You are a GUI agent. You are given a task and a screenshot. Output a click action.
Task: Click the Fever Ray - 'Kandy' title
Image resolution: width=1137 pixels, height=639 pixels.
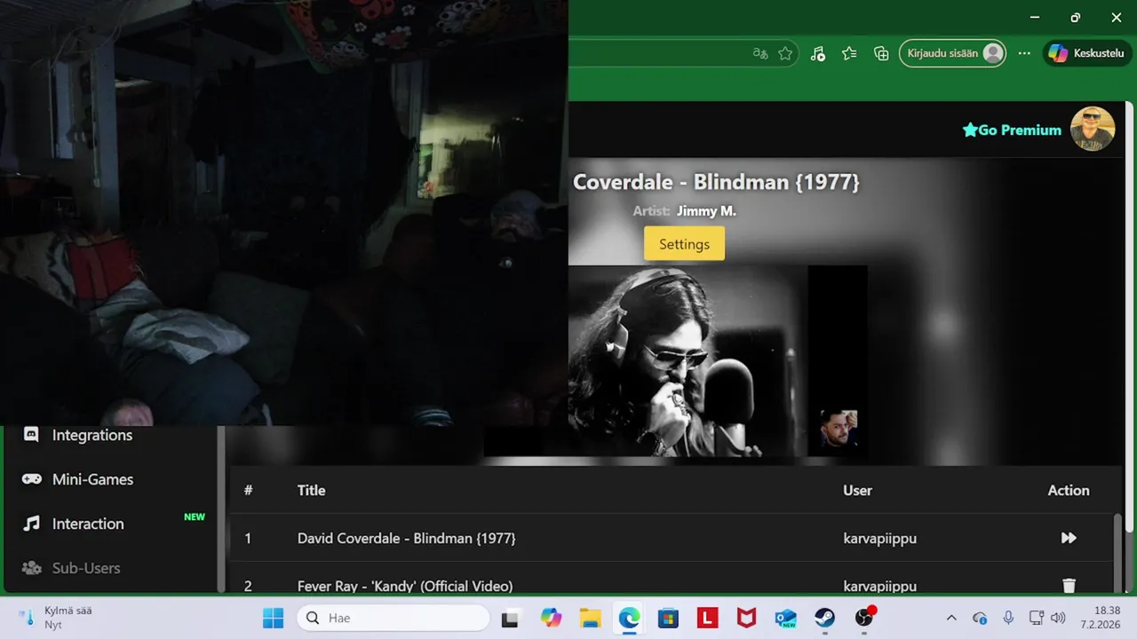[405, 586]
